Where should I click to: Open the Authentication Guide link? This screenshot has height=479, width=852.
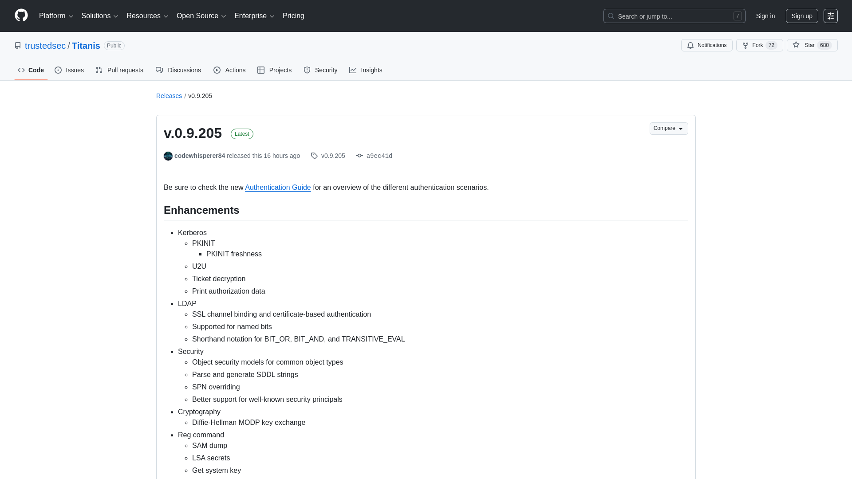coord(278,187)
